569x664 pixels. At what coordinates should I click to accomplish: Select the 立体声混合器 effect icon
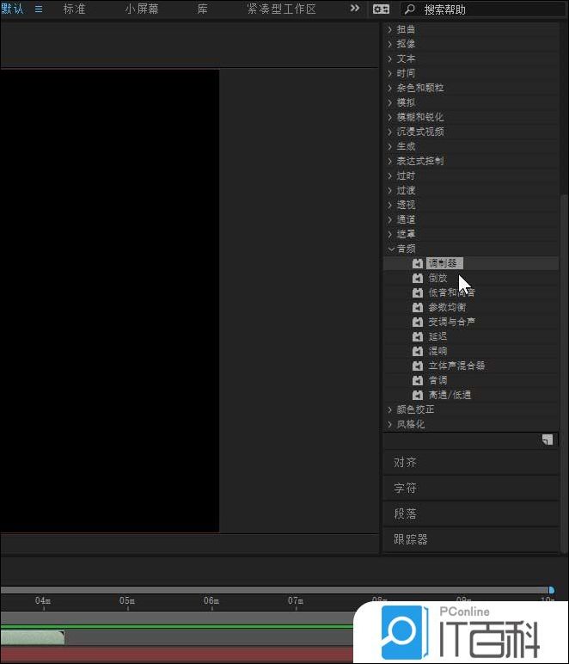[x=418, y=366]
